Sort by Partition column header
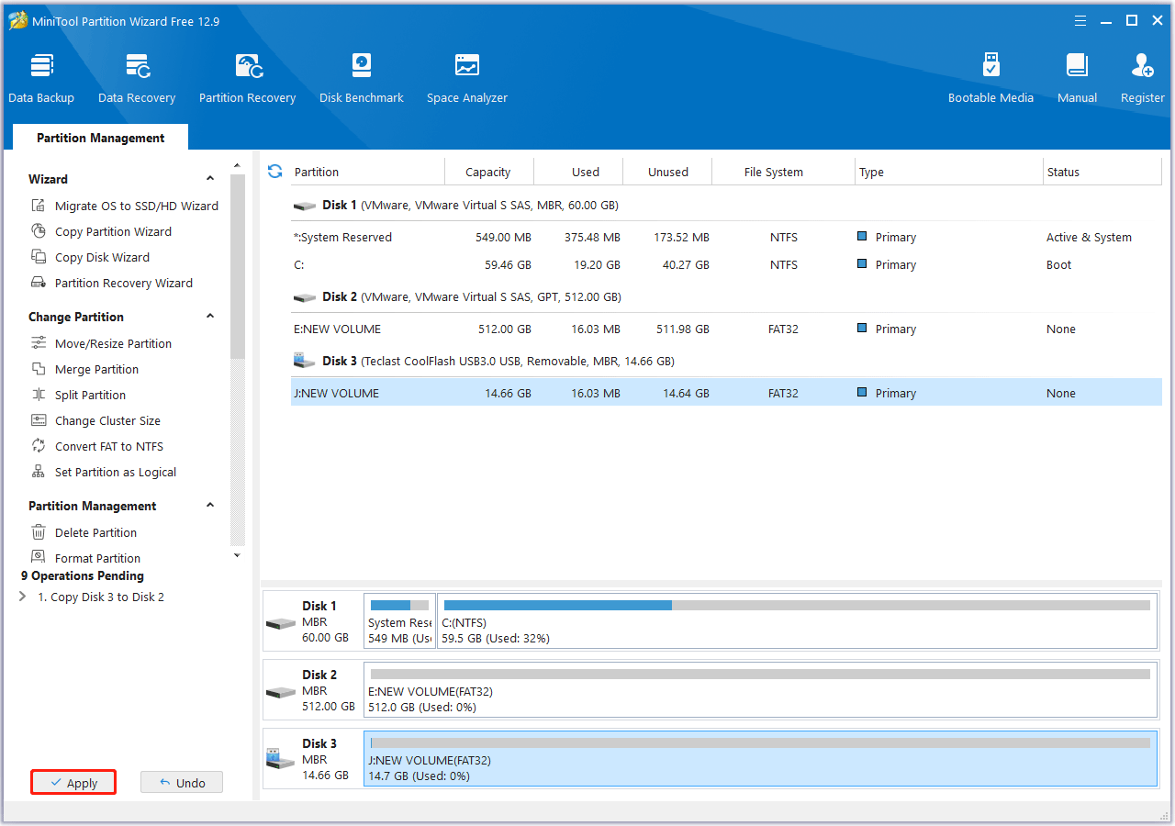Image resolution: width=1175 pixels, height=826 pixels. click(x=367, y=172)
